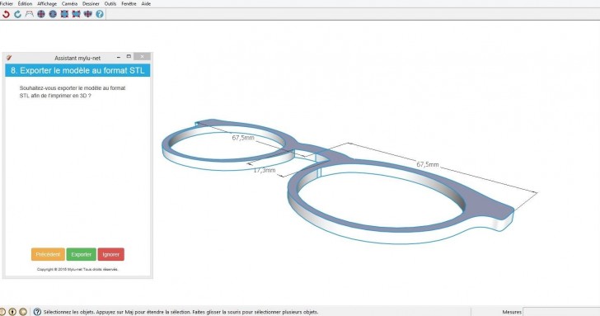Click into the Mesures input field
This screenshot has width=600, height=316.
pos(561,312)
